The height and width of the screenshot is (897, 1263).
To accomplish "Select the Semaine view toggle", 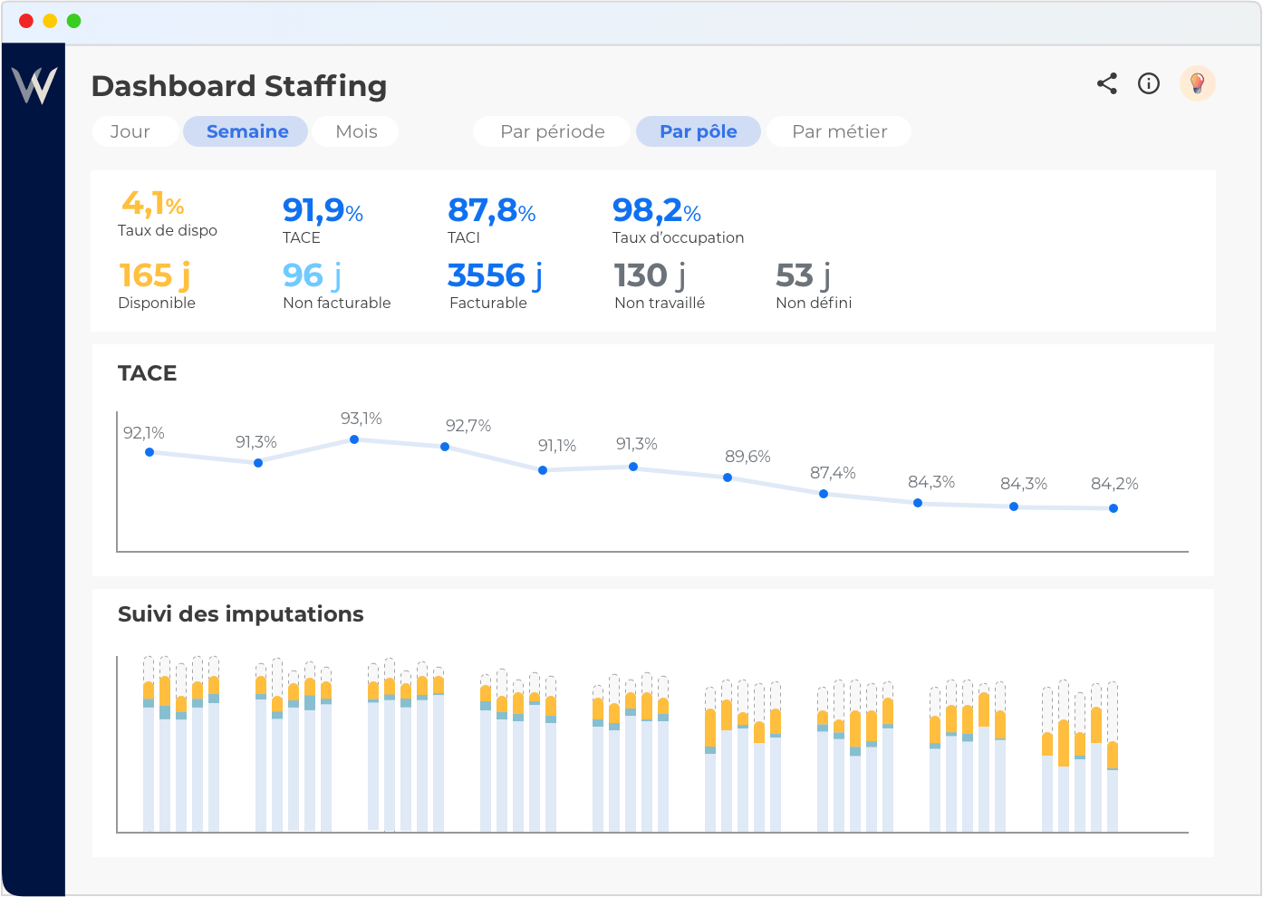I will (246, 131).
